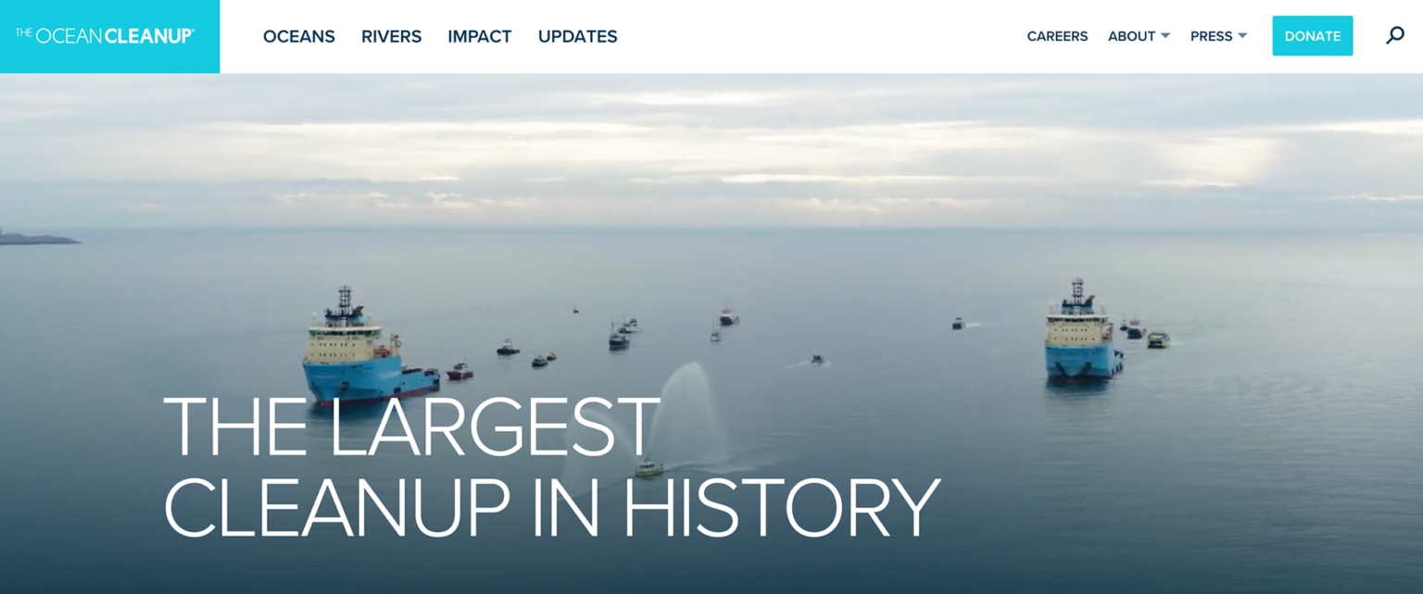Open the Updates page

pyautogui.click(x=577, y=36)
